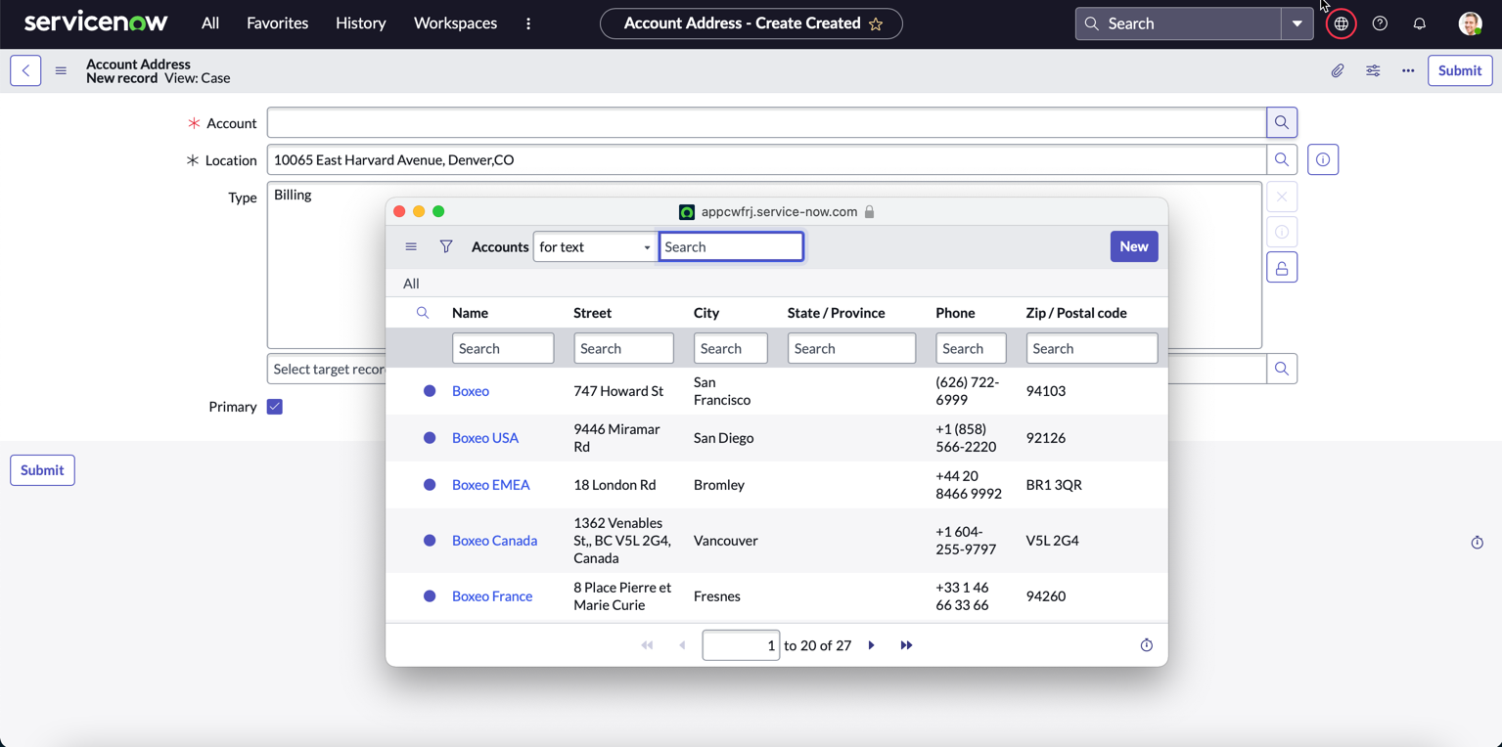
Task: Click the Account text input field
Action: (767, 122)
